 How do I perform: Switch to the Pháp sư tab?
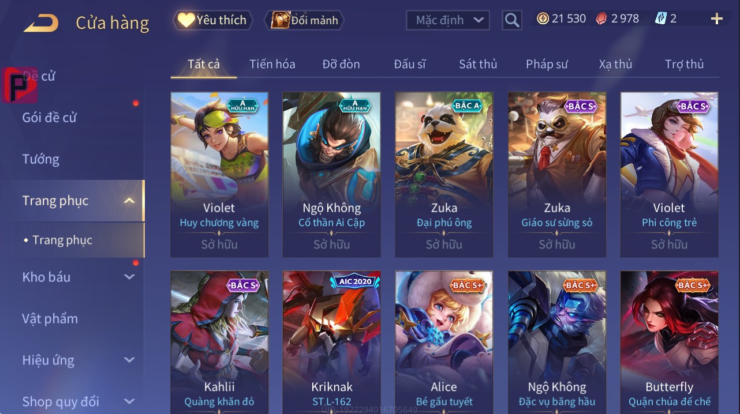(x=547, y=64)
